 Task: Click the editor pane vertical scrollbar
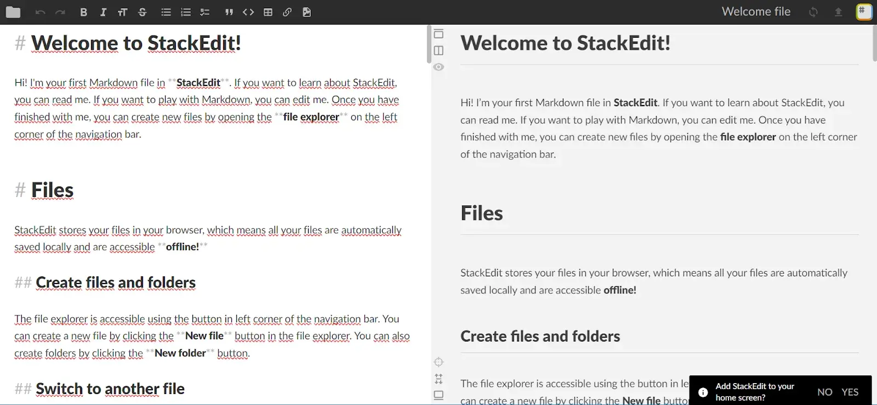click(429, 45)
